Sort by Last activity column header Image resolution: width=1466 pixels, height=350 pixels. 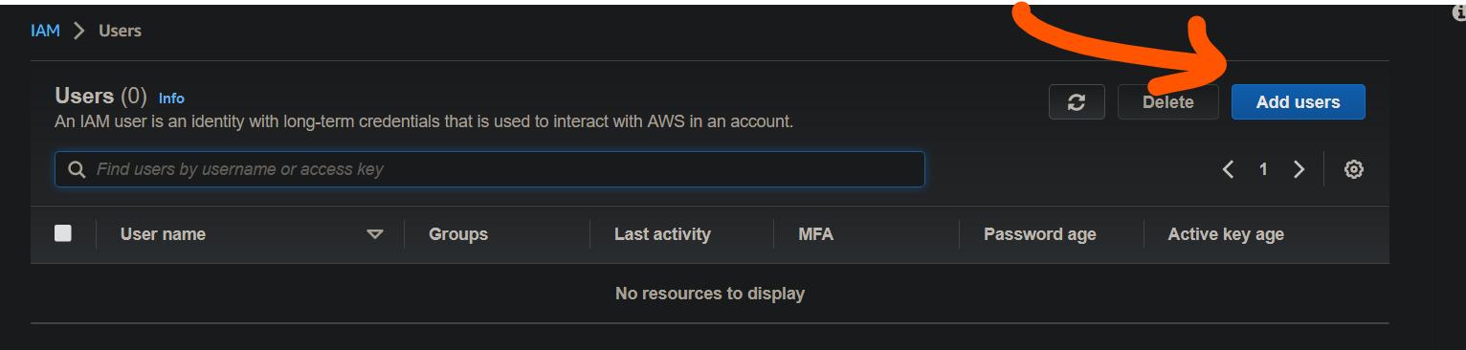tap(662, 234)
